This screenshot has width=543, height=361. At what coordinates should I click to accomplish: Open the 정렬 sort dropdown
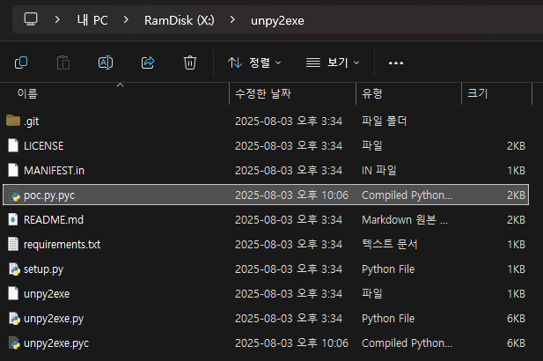[254, 63]
